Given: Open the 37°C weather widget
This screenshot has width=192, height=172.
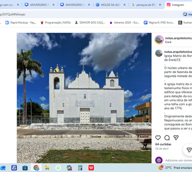Looking at the screenshot, I should [175, 168].
